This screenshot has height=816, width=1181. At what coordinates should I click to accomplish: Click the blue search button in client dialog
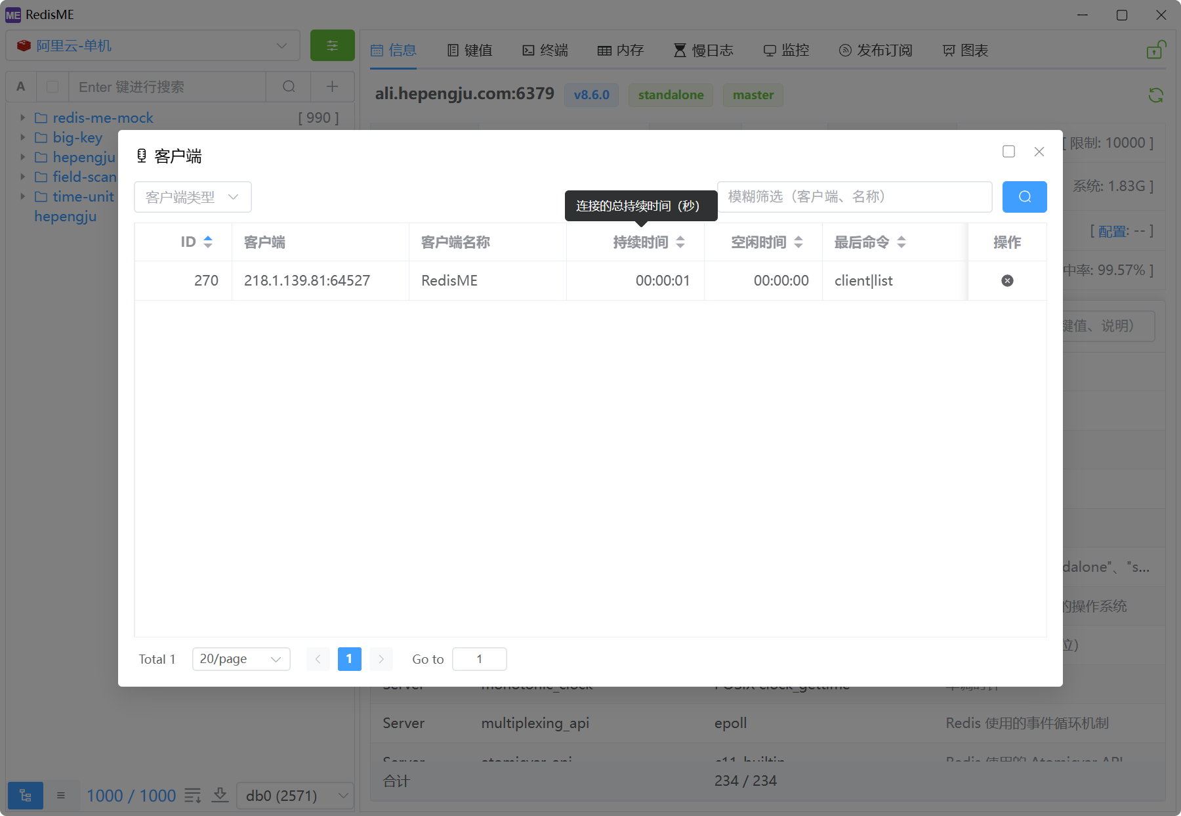click(x=1024, y=197)
